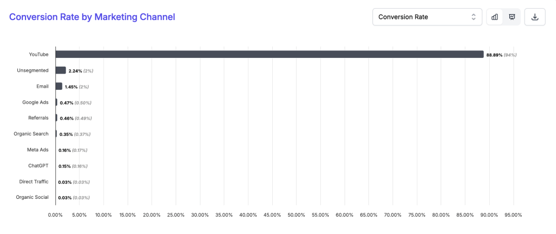Download the chart data
Screen dimensions: 556x234
535,17
